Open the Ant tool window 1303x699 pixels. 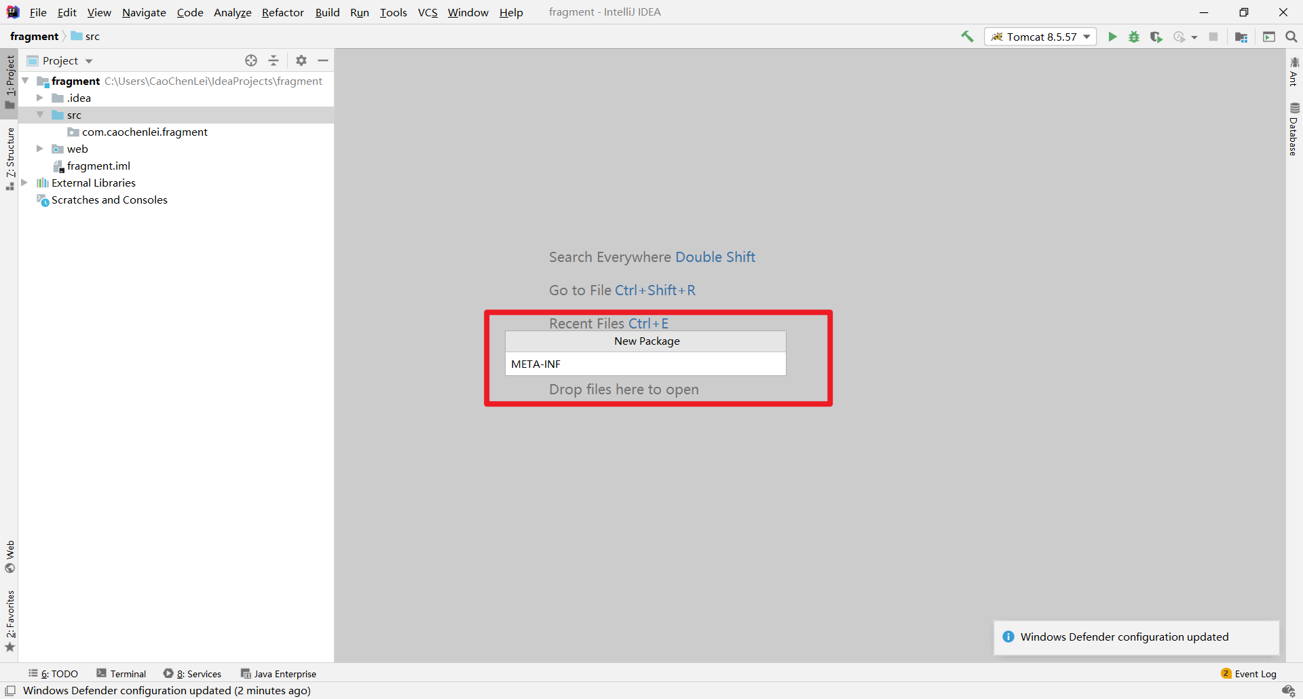point(1294,72)
